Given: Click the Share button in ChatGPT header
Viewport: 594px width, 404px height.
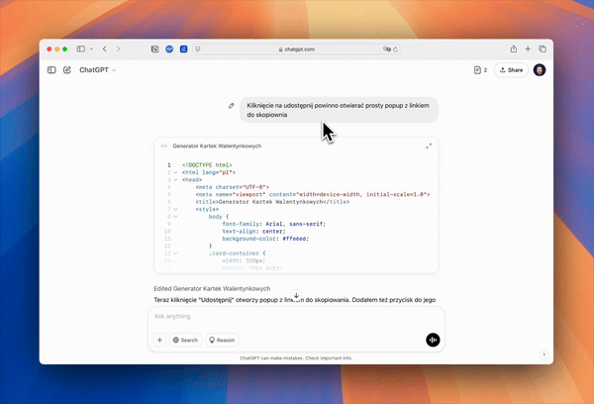Looking at the screenshot, I should [511, 70].
